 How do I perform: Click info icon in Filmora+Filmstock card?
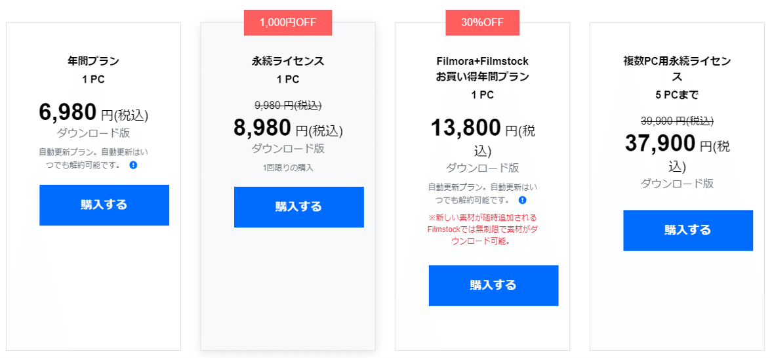[523, 200]
